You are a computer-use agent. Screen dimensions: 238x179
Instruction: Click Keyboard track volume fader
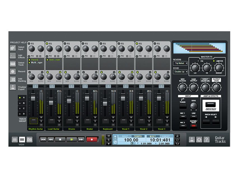pos(105,102)
